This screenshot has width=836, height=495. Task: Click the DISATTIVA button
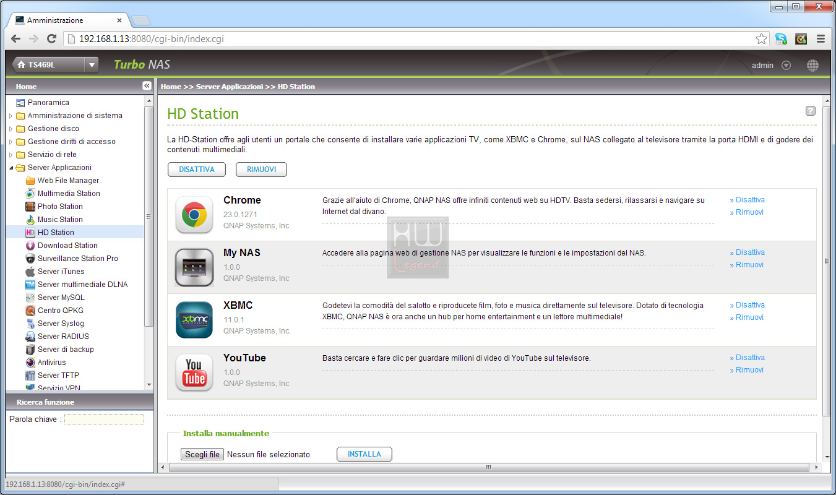click(x=197, y=170)
